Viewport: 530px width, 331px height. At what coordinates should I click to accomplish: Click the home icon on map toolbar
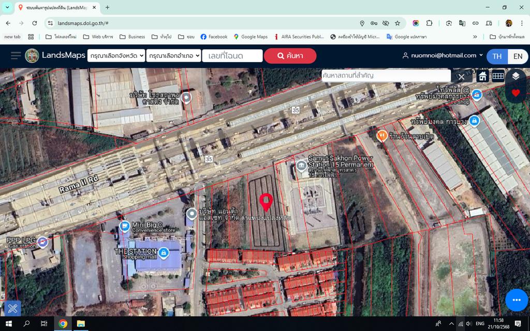click(482, 76)
